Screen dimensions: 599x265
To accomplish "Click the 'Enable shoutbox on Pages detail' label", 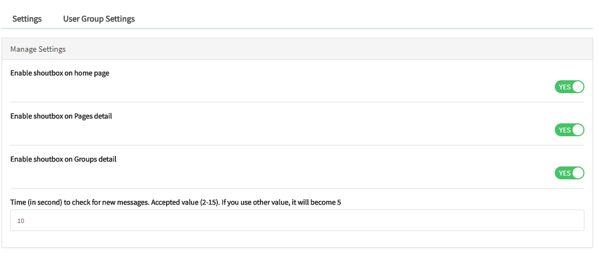I will tap(61, 116).
